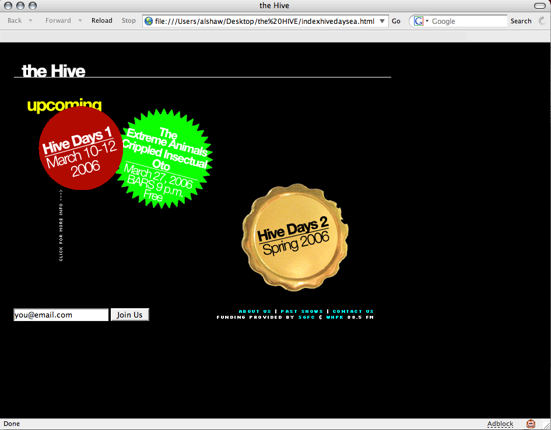The height and width of the screenshot is (430, 551).
Task: Click the Google search engine icon
Action: pyautogui.click(x=418, y=21)
